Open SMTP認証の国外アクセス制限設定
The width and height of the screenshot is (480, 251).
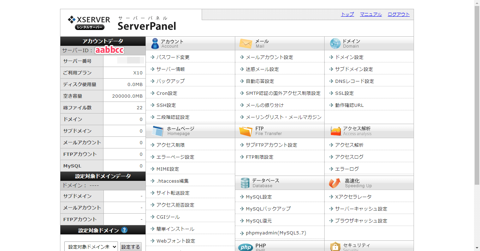[283, 93]
